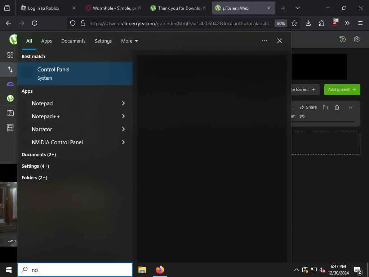Click the Share torrent button
Image resolution: width=369 pixels, height=277 pixels.
click(x=308, y=107)
